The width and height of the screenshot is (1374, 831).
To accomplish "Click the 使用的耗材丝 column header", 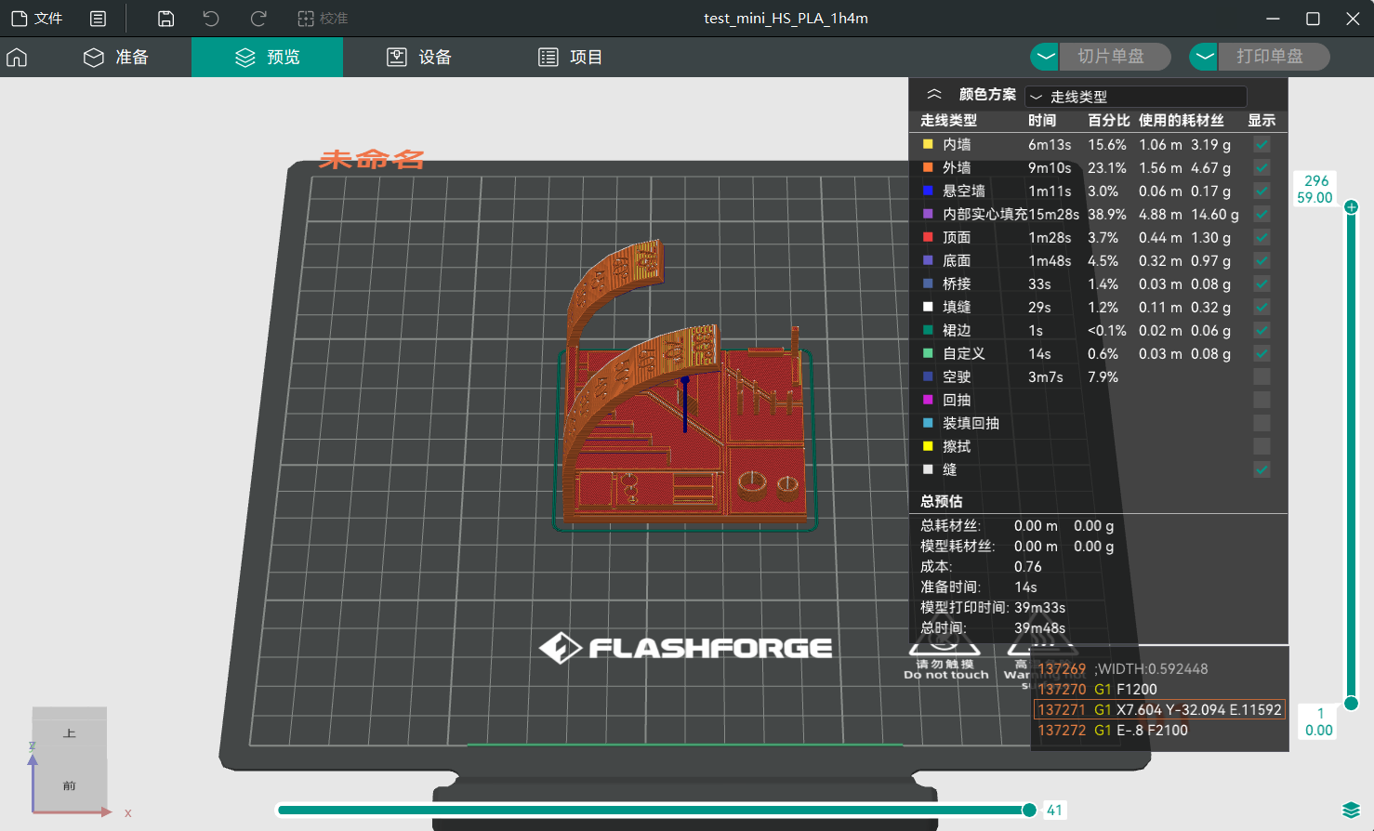I will 1182,121.
